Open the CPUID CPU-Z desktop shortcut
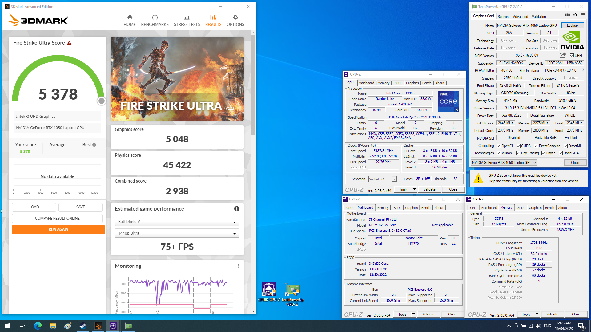The height and width of the screenshot is (332, 591). [x=269, y=292]
